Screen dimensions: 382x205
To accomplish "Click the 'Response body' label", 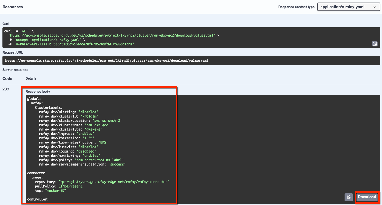I will coord(38,92).
